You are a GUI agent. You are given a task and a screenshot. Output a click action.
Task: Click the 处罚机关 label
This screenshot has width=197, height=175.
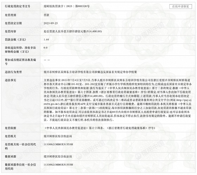pyautogui.click(x=11, y=136)
